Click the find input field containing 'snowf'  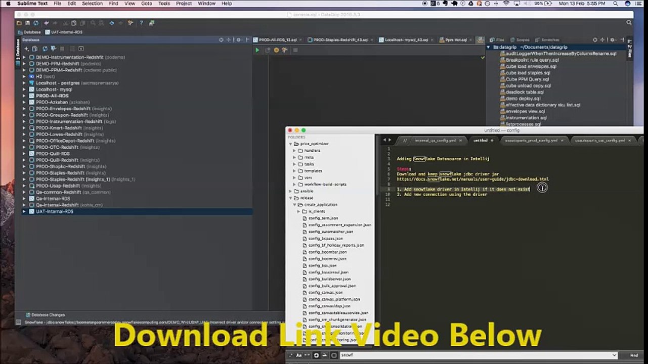click(x=479, y=355)
